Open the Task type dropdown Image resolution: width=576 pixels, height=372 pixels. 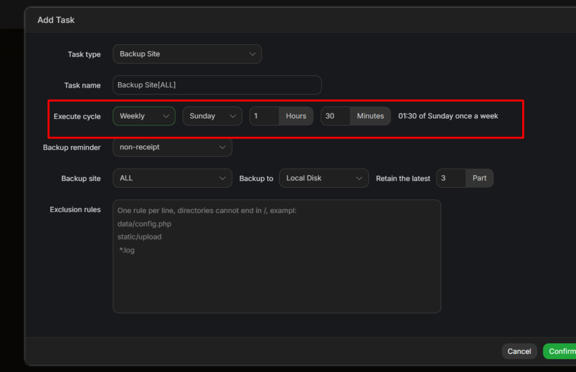pos(187,54)
